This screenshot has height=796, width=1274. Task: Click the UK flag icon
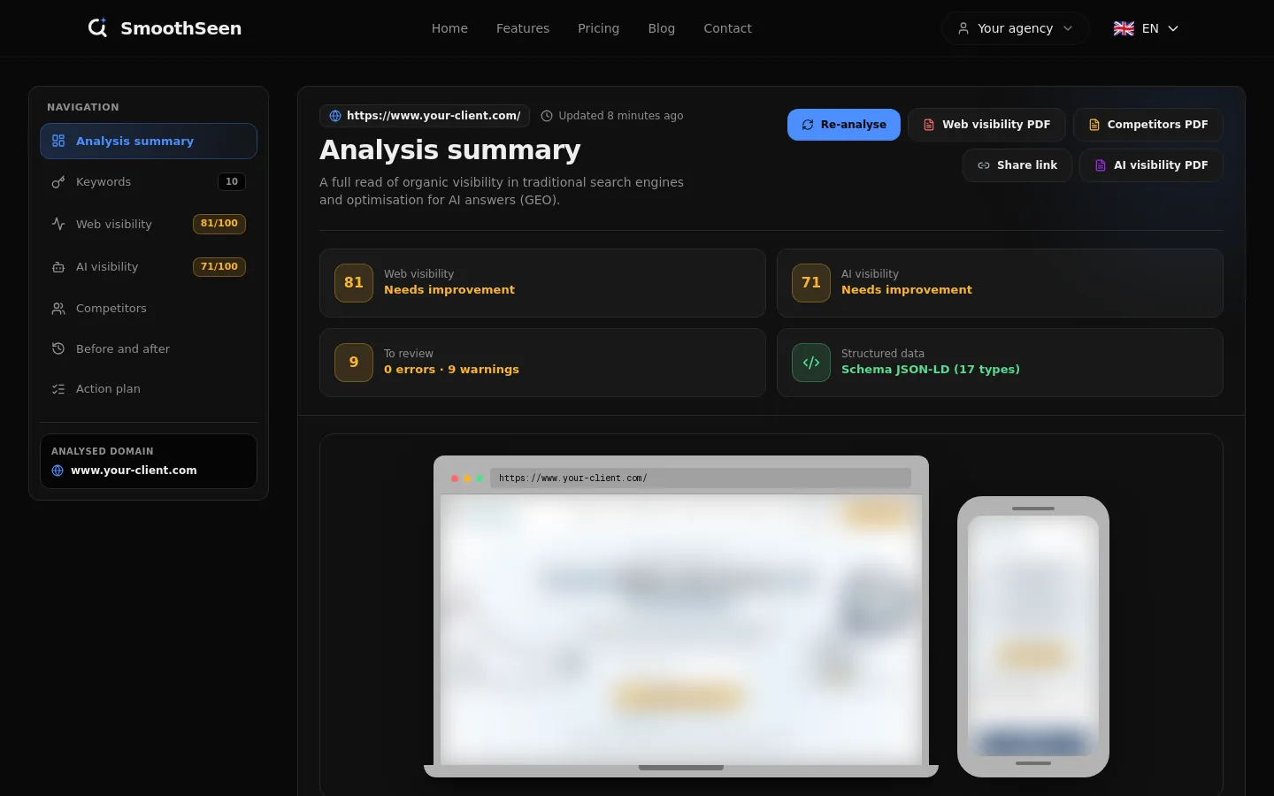point(1124,28)
